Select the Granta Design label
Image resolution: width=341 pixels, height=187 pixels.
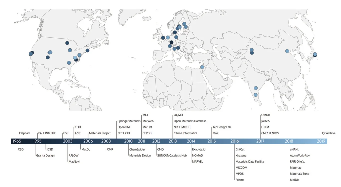coord(45,155)
